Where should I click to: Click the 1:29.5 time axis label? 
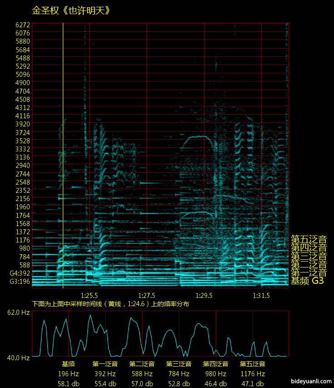tap(204, 296)
